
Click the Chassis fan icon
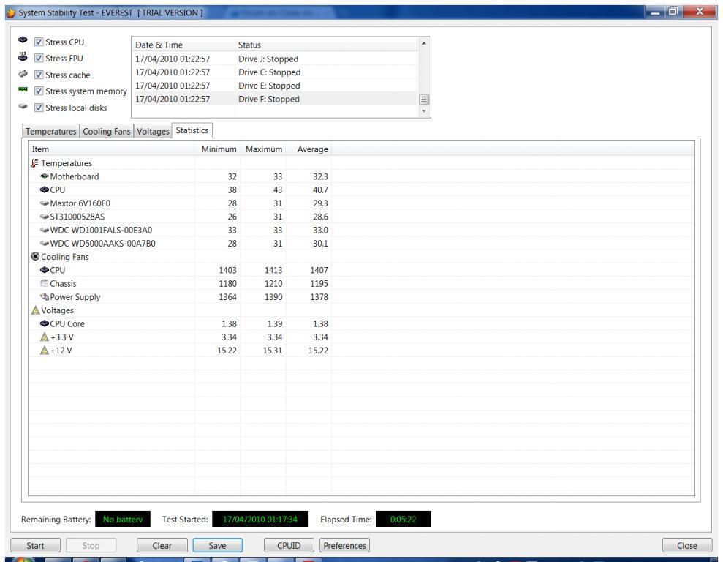tap(45, 284)
